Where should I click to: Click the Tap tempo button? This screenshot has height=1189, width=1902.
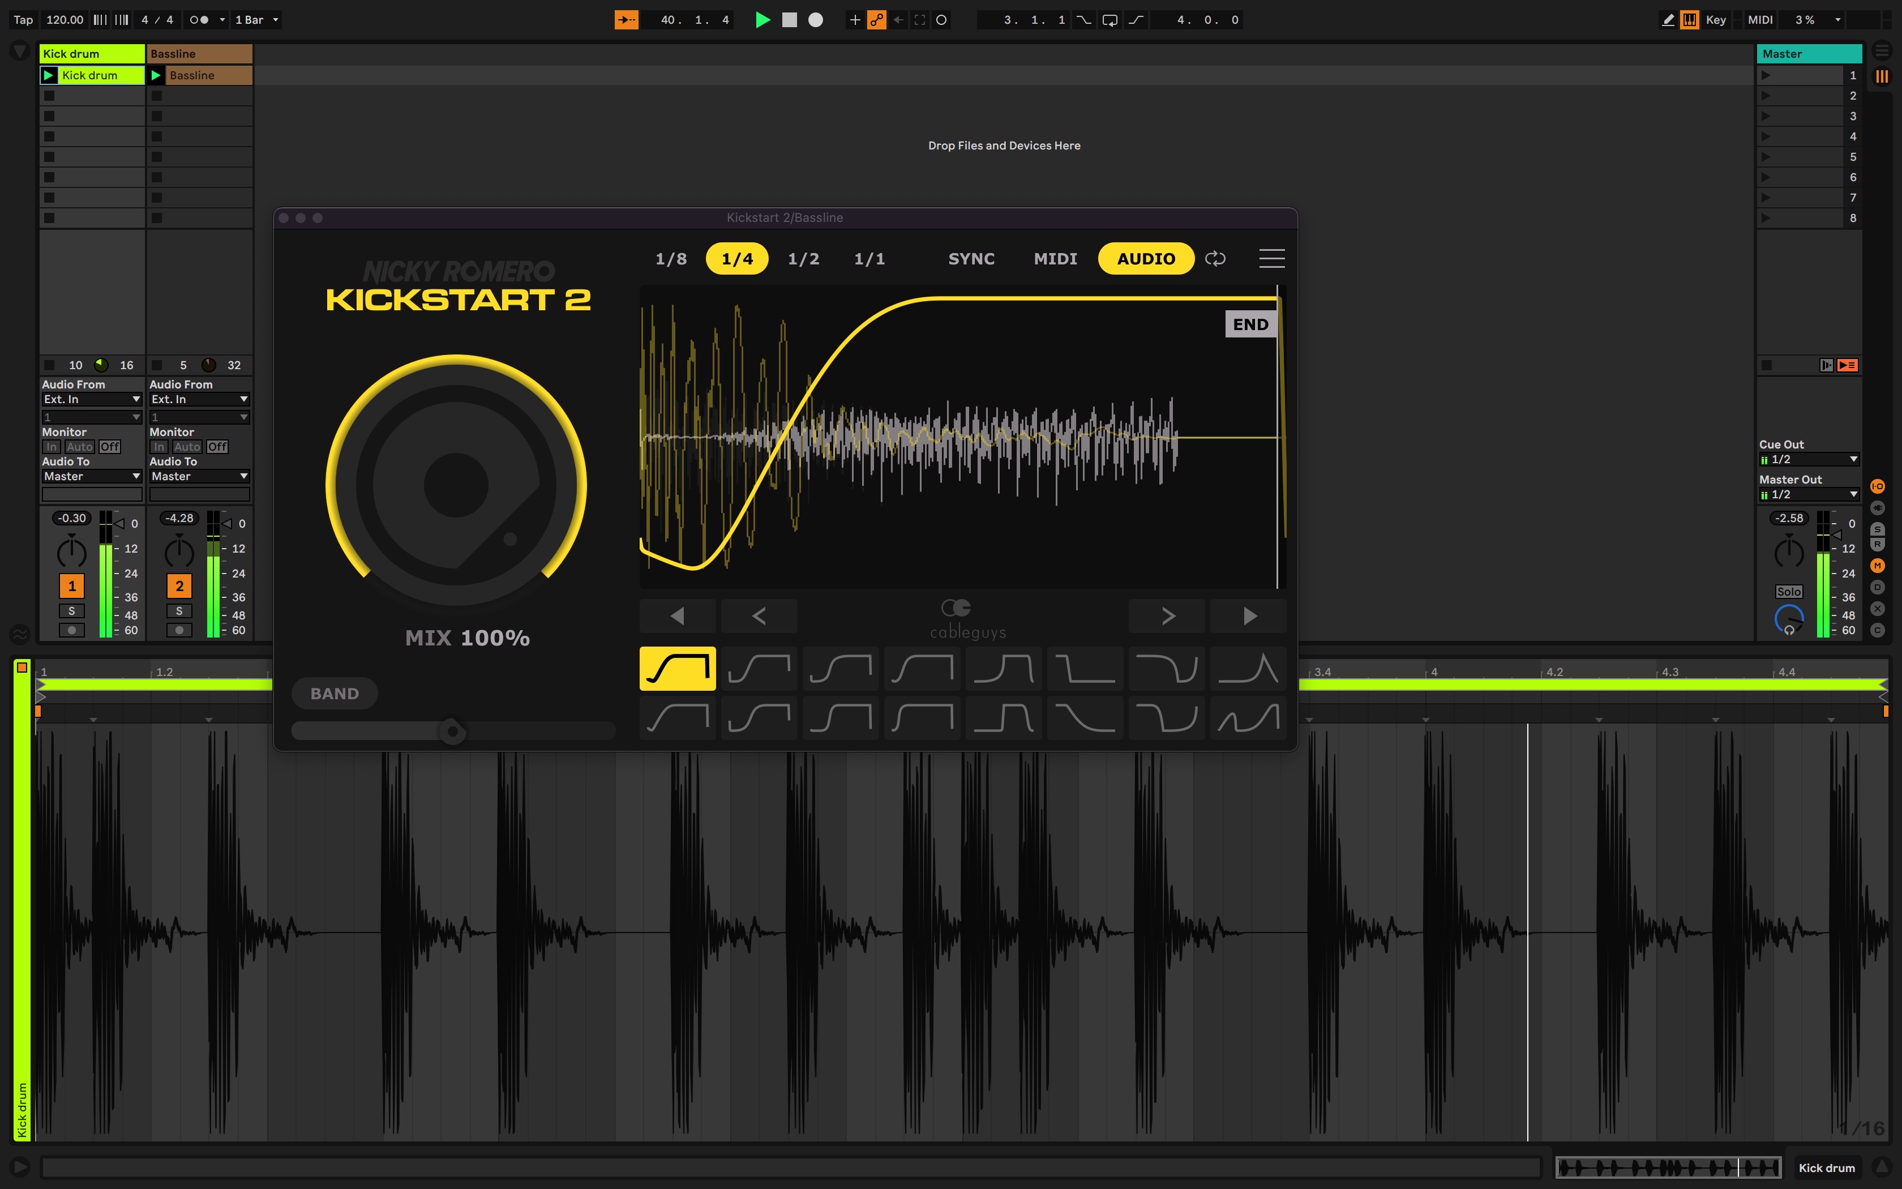click(24, 20)
